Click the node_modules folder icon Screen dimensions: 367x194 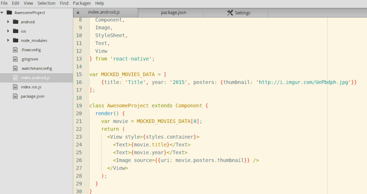(x=15, y=41)
